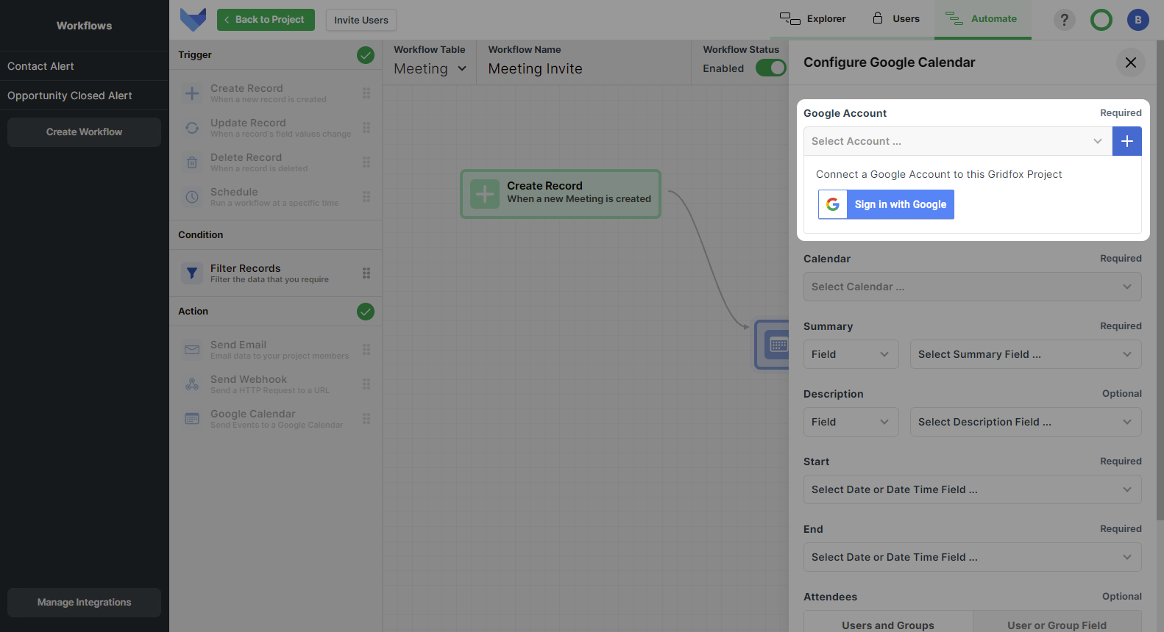
Task: Toggle Users and Groups attendees option
Action: coord(887,625)
